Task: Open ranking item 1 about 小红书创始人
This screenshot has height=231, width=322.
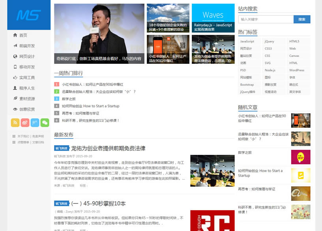Action: [x=93, y=84]
